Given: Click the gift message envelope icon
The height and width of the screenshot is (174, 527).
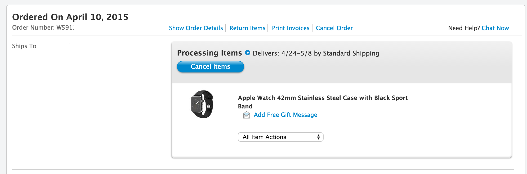Looking at the screenshot, I should pos(247,115).
